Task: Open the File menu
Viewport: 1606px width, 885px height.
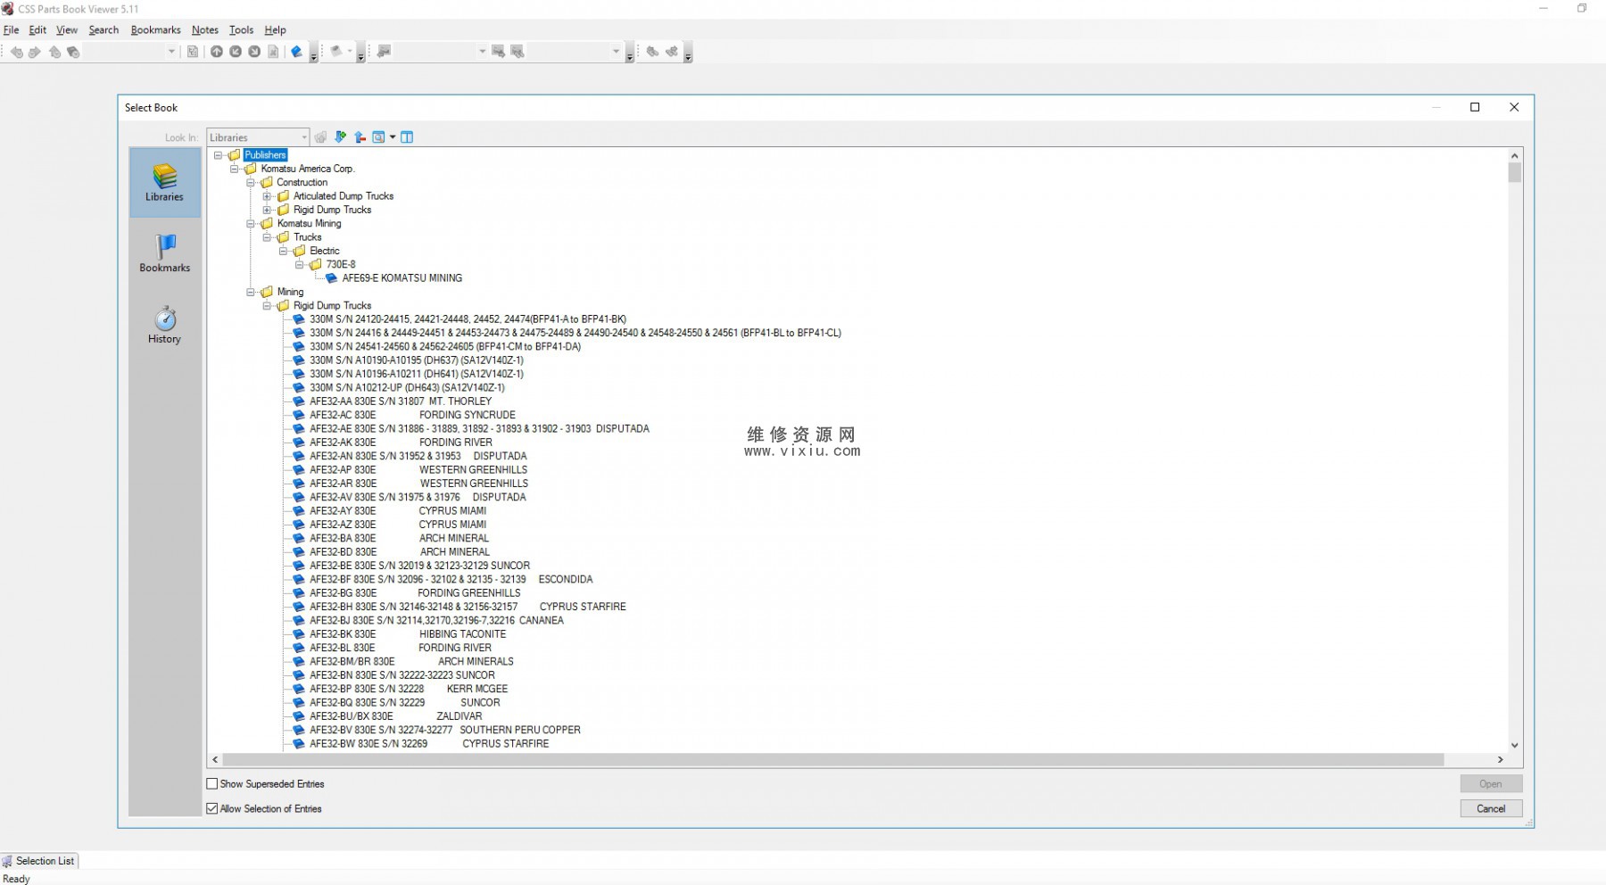Action: click(x=12, y=29)
